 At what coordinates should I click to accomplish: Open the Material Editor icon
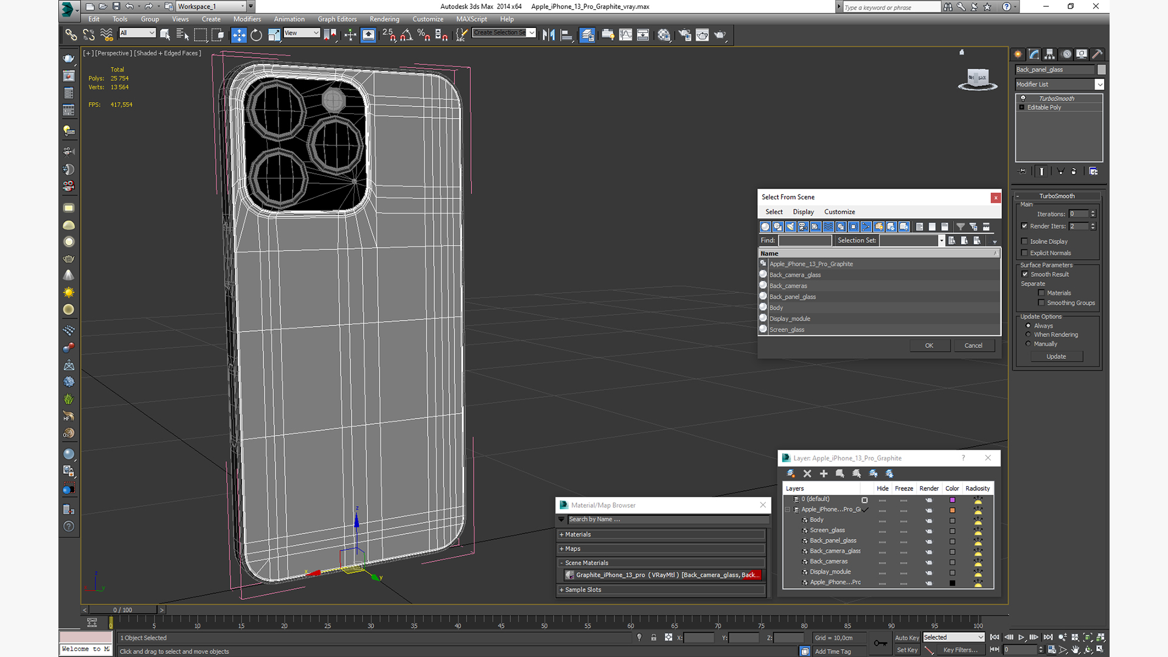[664, 35]
